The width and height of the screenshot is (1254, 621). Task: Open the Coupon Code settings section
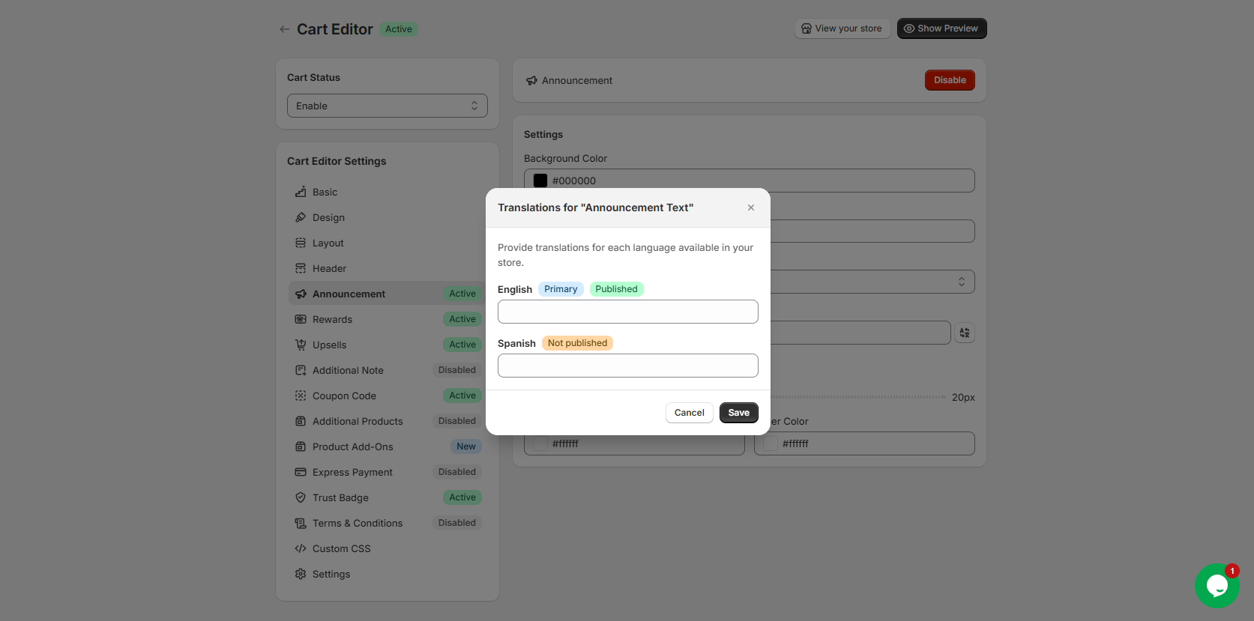[x=344, y=396]
